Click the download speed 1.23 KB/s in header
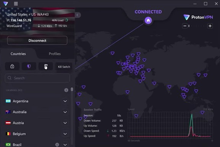 click(x=45, y=26)
